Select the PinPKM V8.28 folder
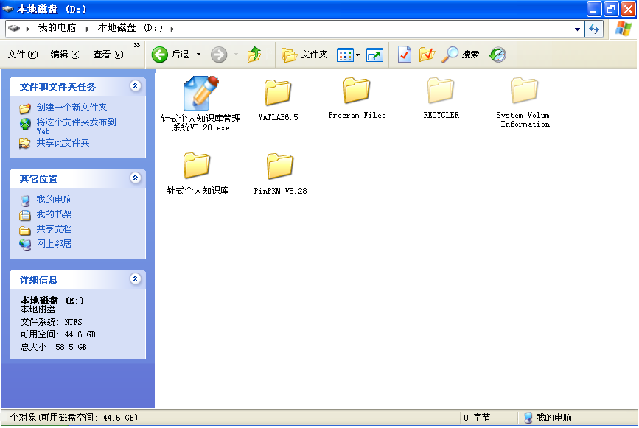Screen dimensions: 639x428 pos(280,166)
